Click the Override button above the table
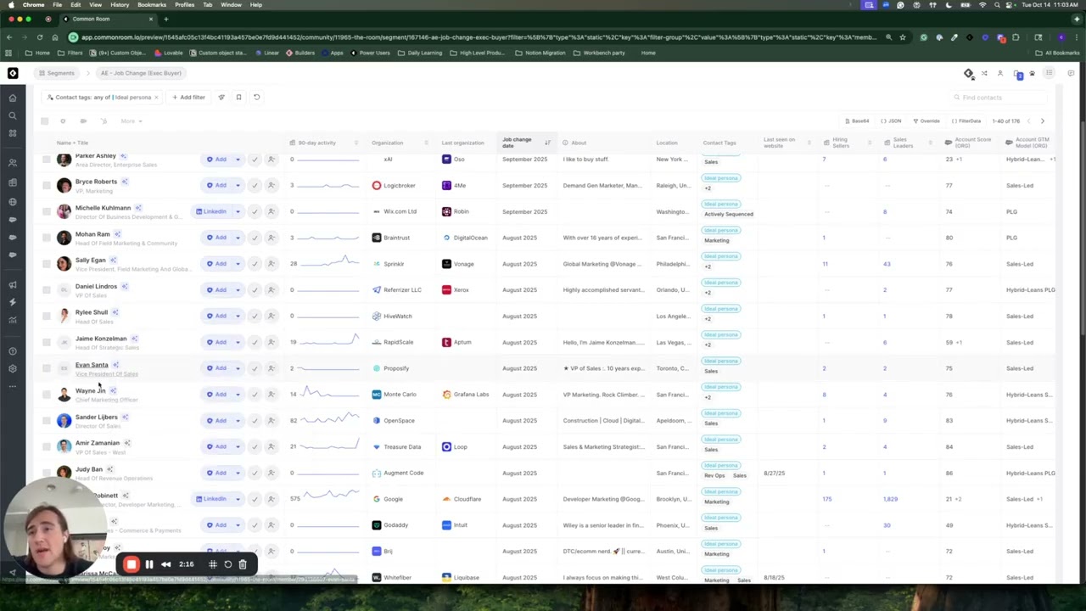The image size is (1086, 611). click(926, 121)
